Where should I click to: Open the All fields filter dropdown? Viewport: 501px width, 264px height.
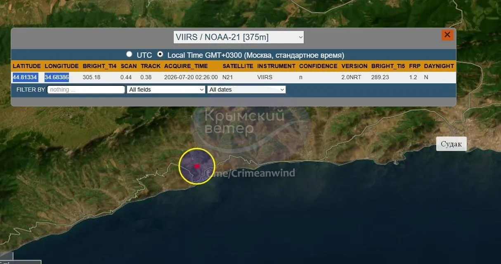[166, 90]
